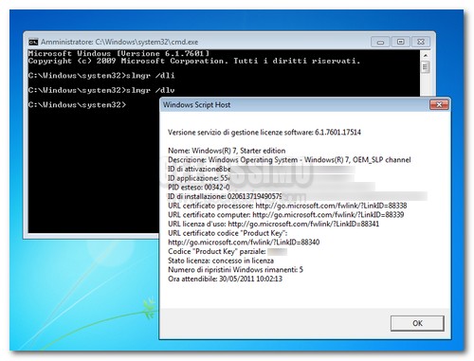Image resolution: width=474 pixels, height=361 pixels.
Task: Click 'Descrizione: Windows Operating System' line
Action: [x=289, y=160]
